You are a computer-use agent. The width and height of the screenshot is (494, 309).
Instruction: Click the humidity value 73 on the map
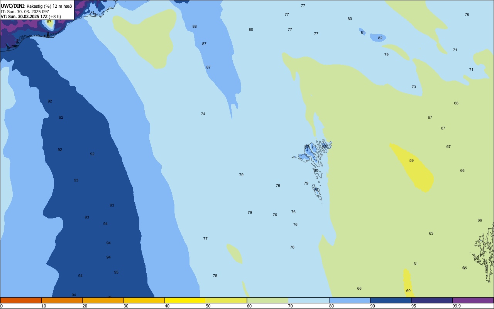point(414,87)
